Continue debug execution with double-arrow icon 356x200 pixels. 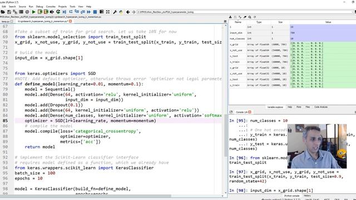(x=89, y=12)
